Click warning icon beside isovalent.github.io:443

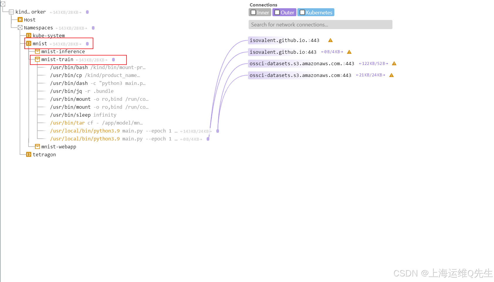pyautogui.click(x=349, y=52)
